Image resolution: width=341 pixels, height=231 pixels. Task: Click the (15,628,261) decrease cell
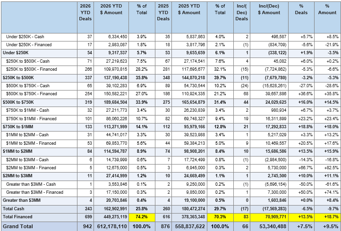point(269,86)
